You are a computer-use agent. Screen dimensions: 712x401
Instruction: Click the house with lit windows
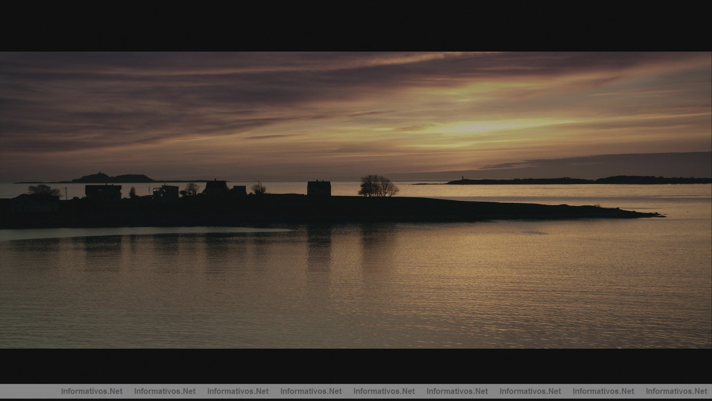(x=166, y=192)
